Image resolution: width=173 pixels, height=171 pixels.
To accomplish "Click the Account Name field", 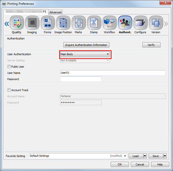I will [113, 96].
